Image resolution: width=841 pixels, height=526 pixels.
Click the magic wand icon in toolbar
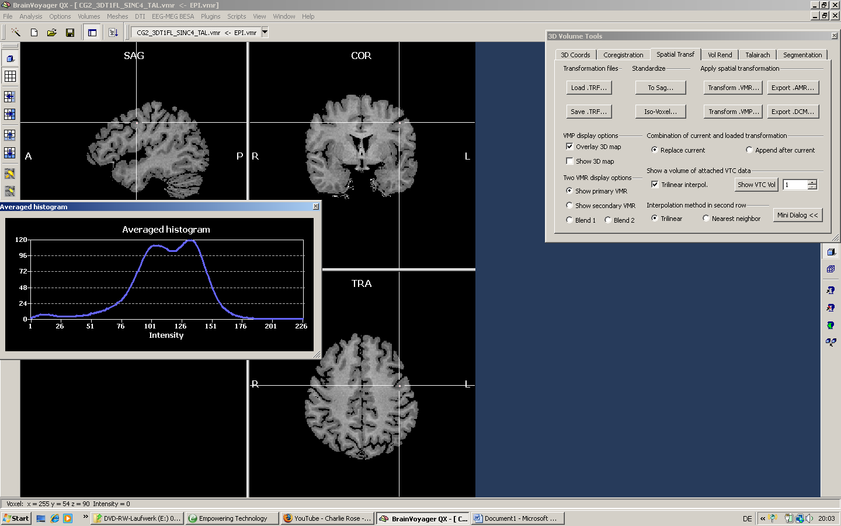point(16,33)
